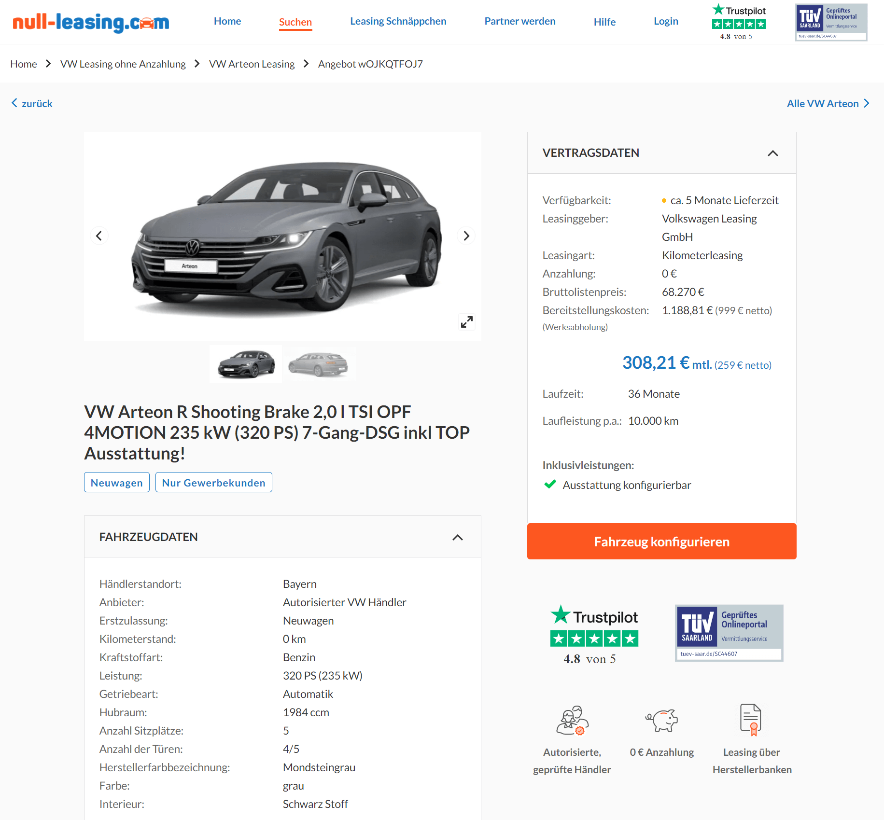The height and width of the screenshot is (820, 884).
Task: Open the Login menu item
Action: (x=666, y=21)
